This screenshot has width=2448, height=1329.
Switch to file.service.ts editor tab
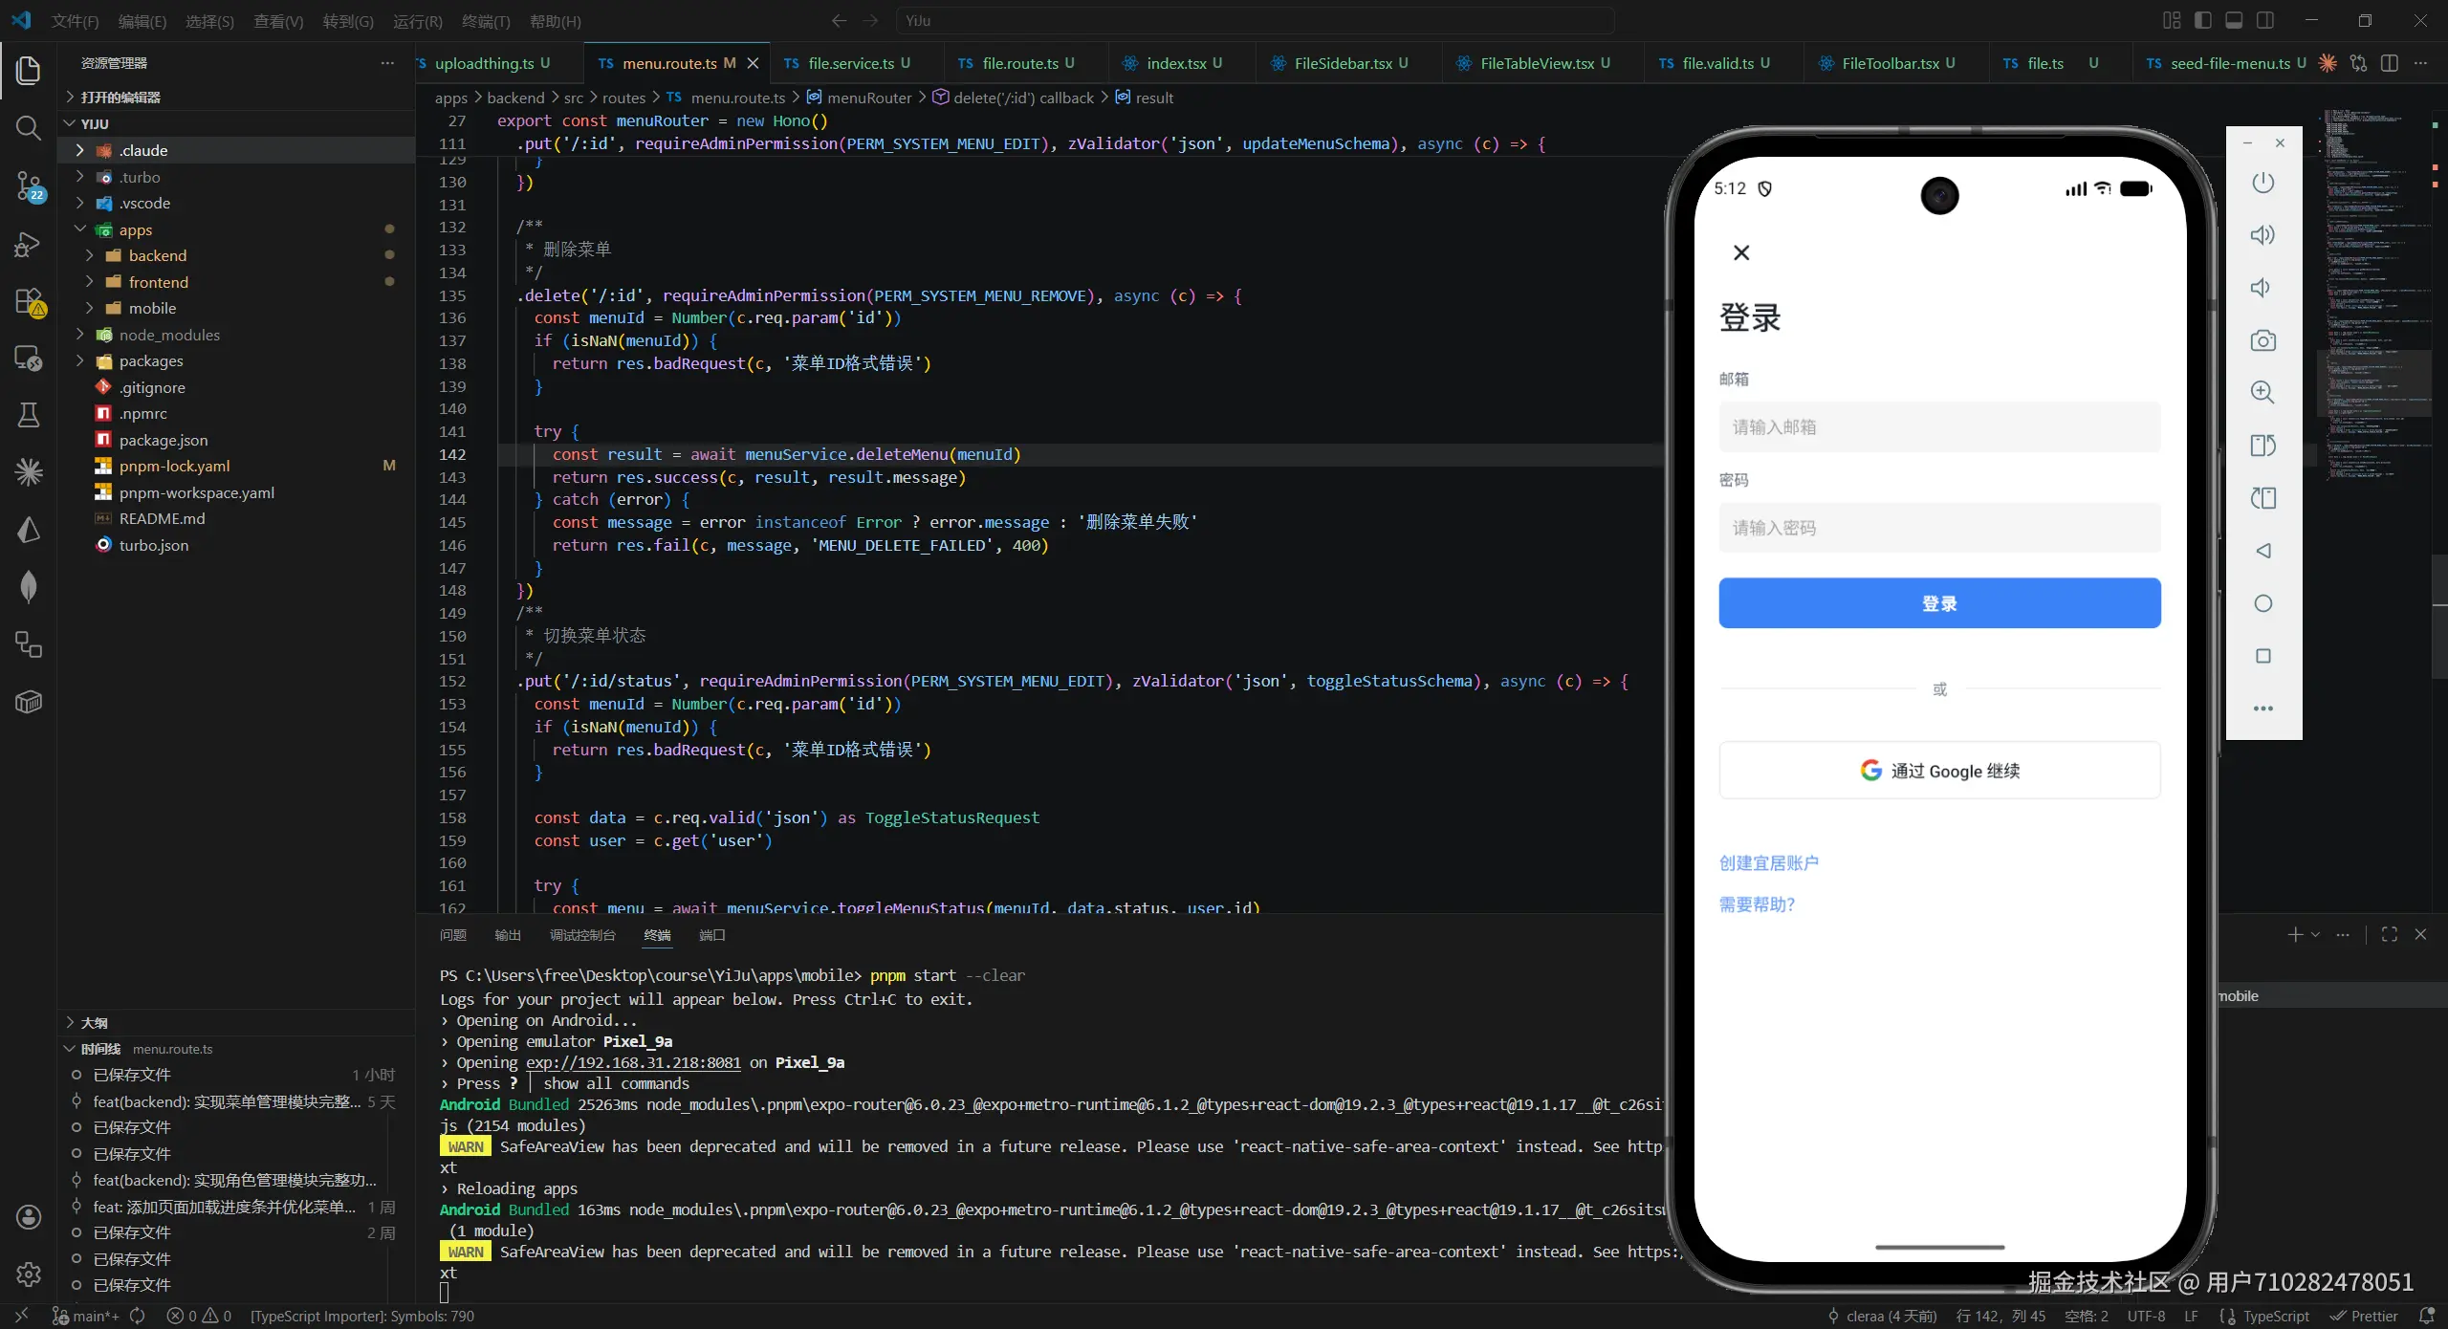[850, 63]
